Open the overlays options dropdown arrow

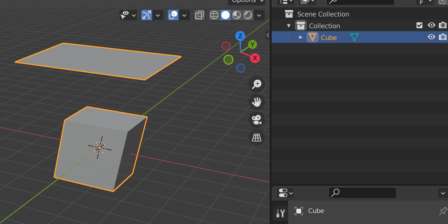[x=184, y=15]
